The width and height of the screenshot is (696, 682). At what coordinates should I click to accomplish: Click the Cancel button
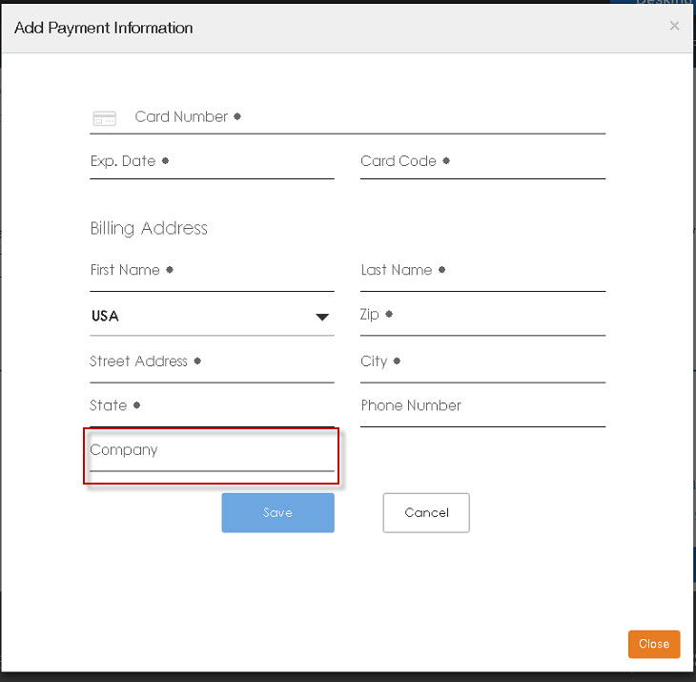(426, 512)
